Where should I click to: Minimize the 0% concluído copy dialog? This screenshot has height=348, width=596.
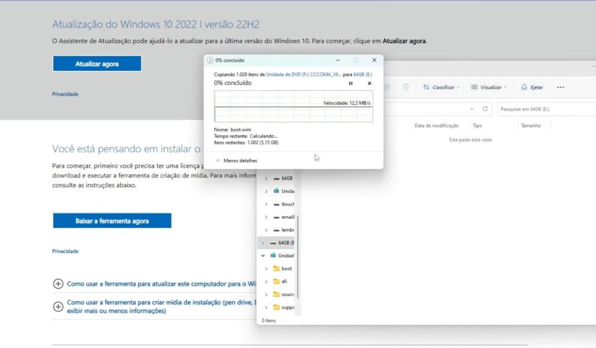(338, 60)
